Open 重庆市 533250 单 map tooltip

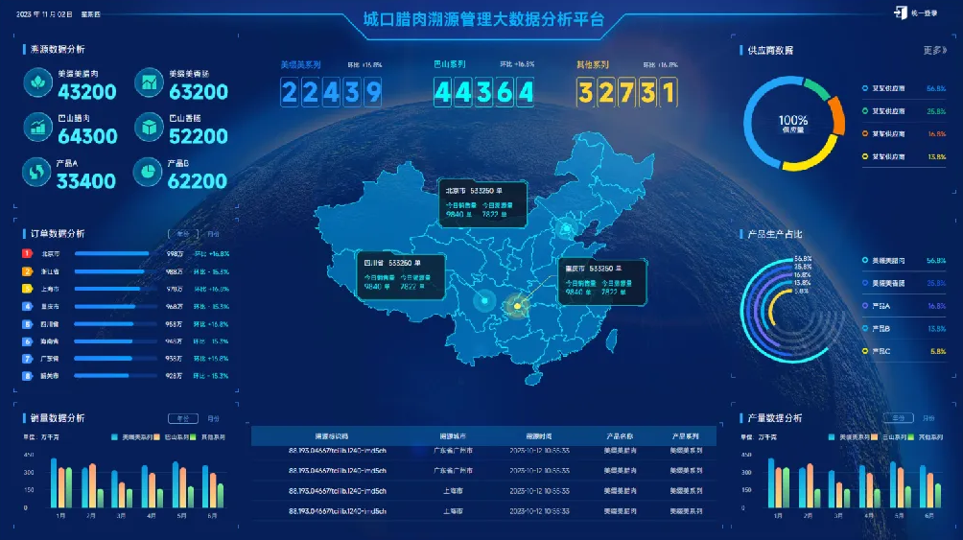(602, 282)
